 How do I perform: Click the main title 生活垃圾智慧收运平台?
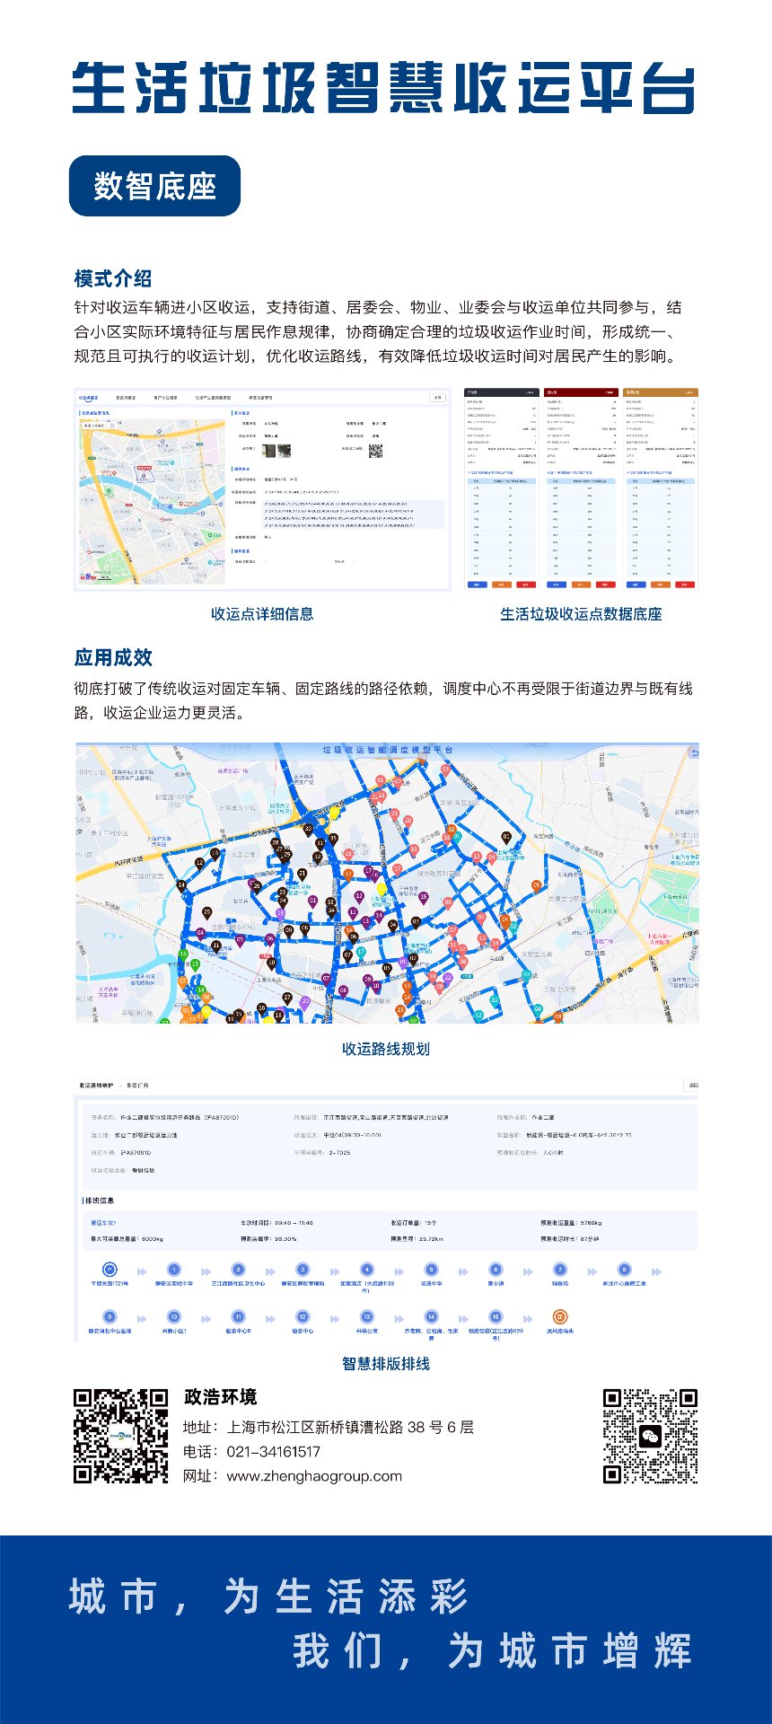click(384, 88)
